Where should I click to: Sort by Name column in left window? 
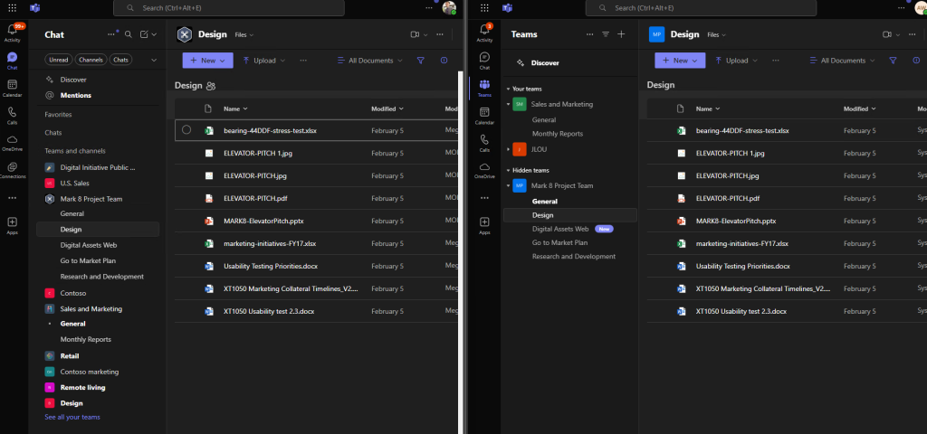coord(235,108)
